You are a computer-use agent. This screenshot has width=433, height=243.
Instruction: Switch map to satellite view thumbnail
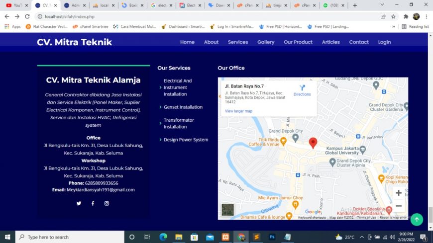click(x=227, y=210)
